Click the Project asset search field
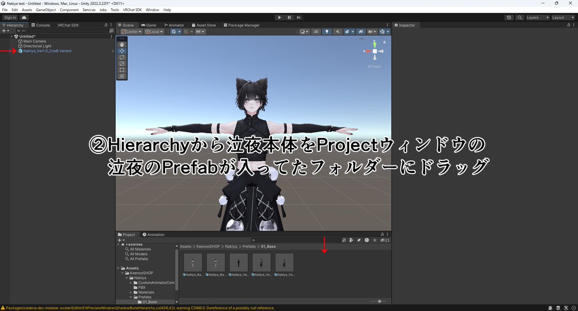 296,240
